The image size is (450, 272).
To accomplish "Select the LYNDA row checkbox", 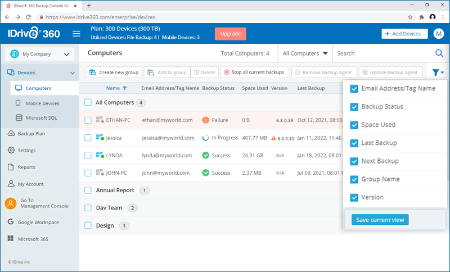I will (88, 155).
